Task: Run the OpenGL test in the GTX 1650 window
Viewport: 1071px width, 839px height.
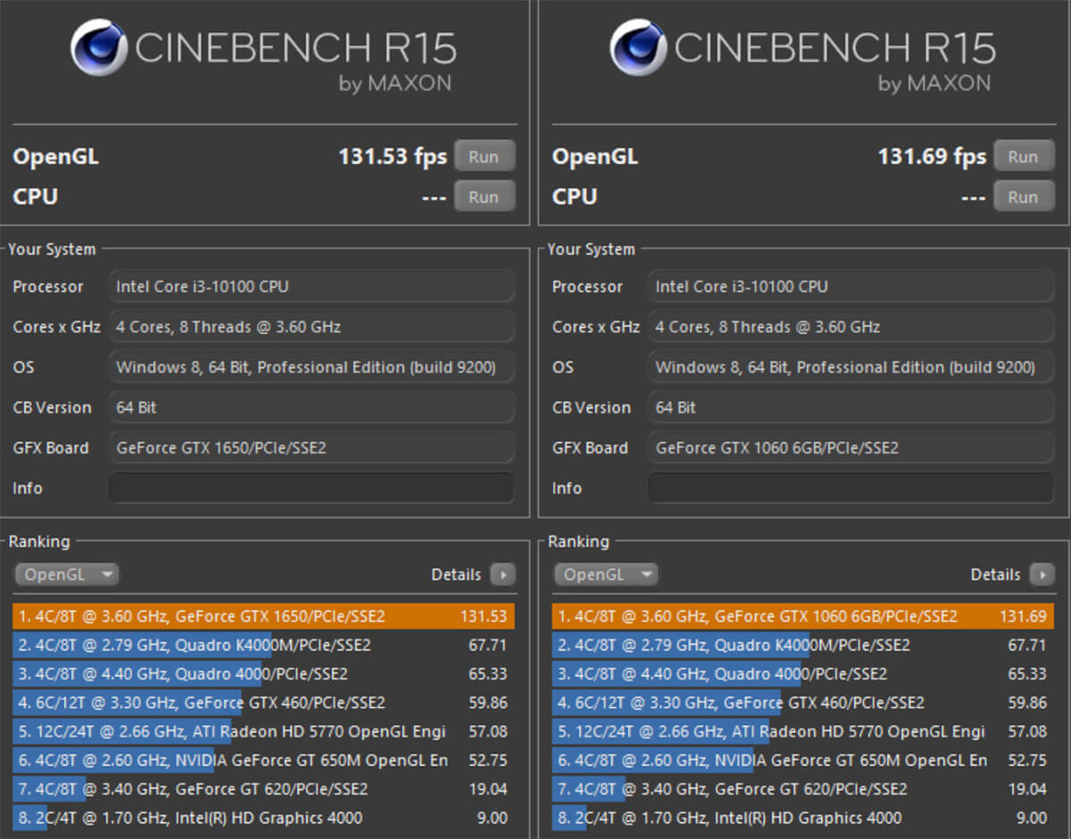Action: point(485,156)
